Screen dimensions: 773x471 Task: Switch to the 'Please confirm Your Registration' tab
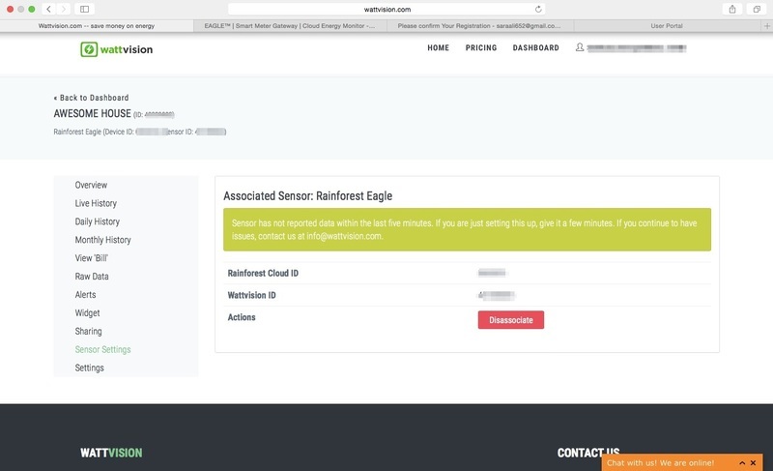[479, 26]
